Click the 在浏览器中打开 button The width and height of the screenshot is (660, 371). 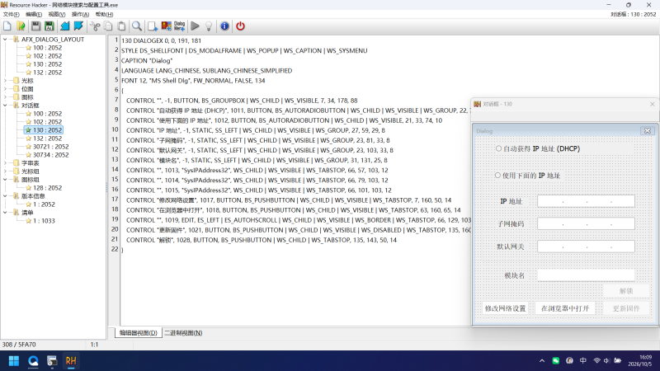coord(565,308)
